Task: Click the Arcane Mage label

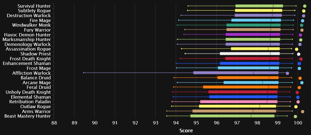Action: (37, 83)
